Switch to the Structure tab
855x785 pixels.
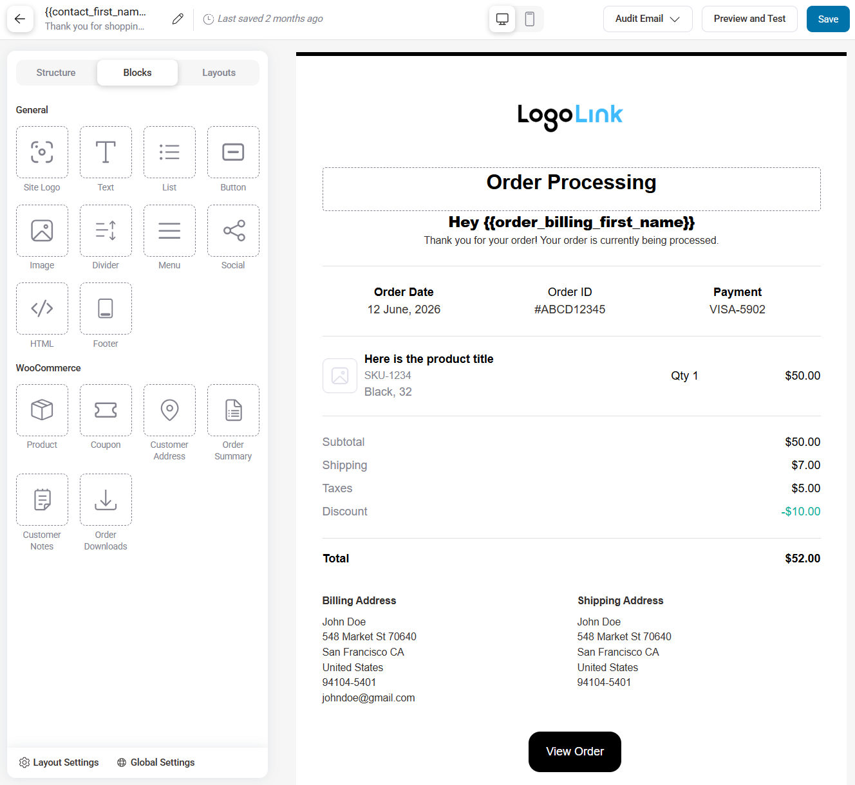tap(56, 73)
